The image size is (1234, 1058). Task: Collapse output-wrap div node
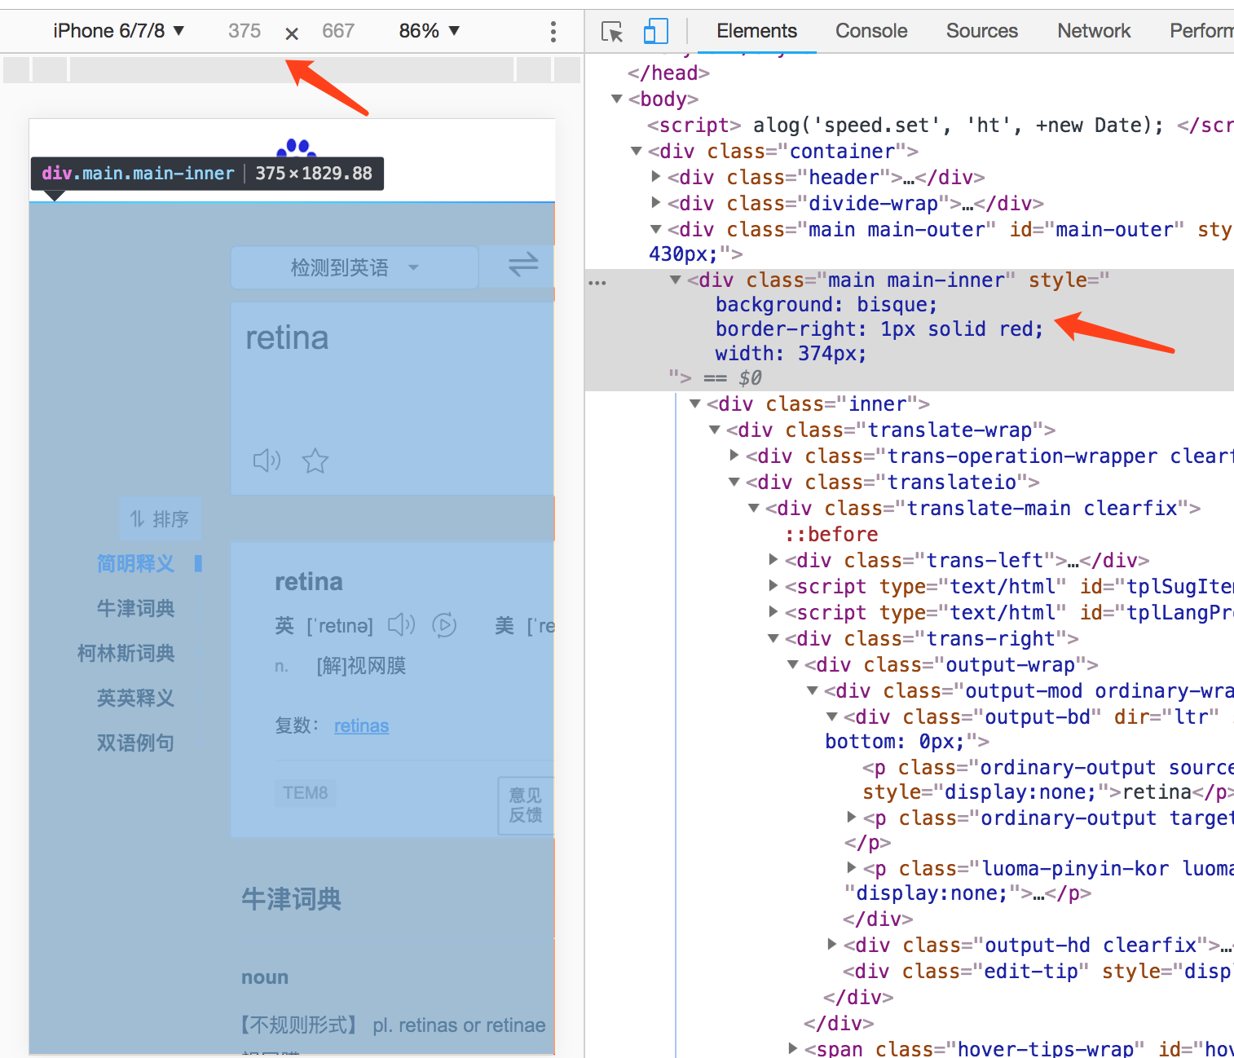pos(793,664)
